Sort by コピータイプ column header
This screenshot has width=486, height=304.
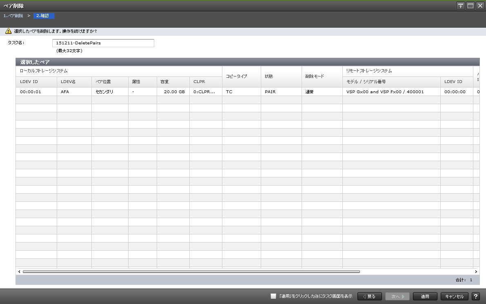point(242,77)
